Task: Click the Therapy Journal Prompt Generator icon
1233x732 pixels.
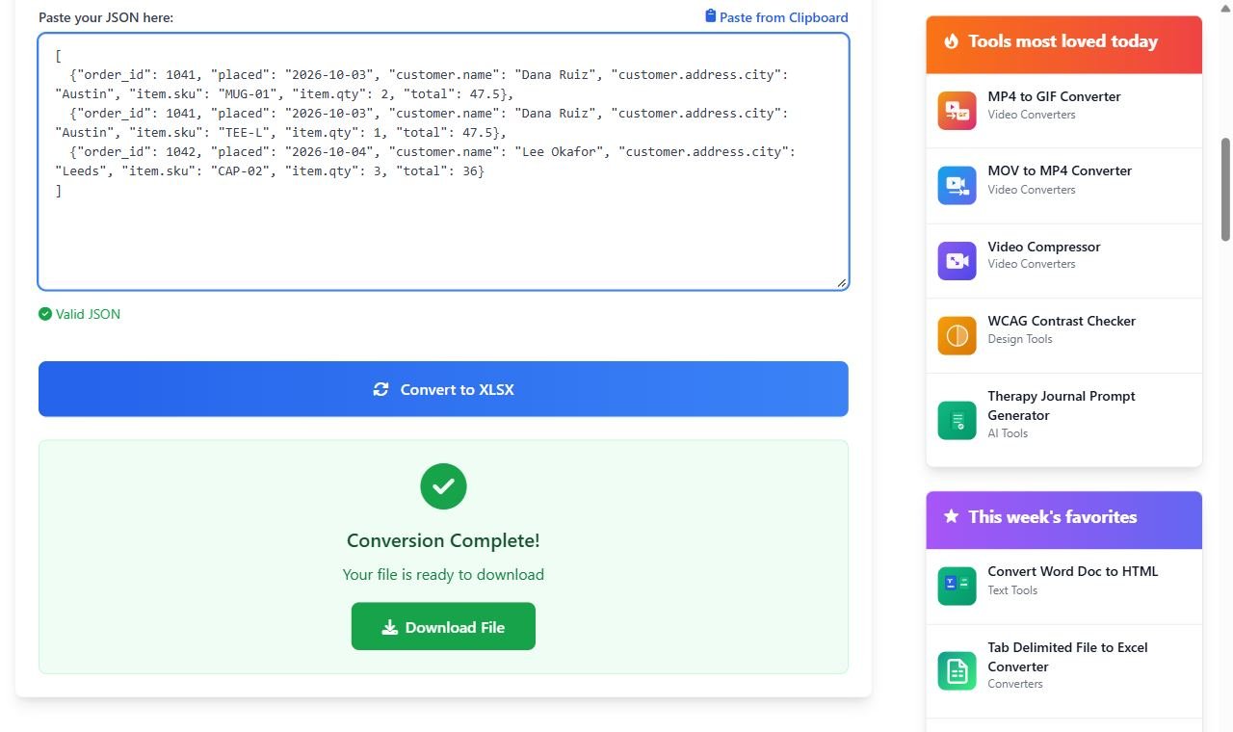Action: pyautogui.click(x=957, y=420)
